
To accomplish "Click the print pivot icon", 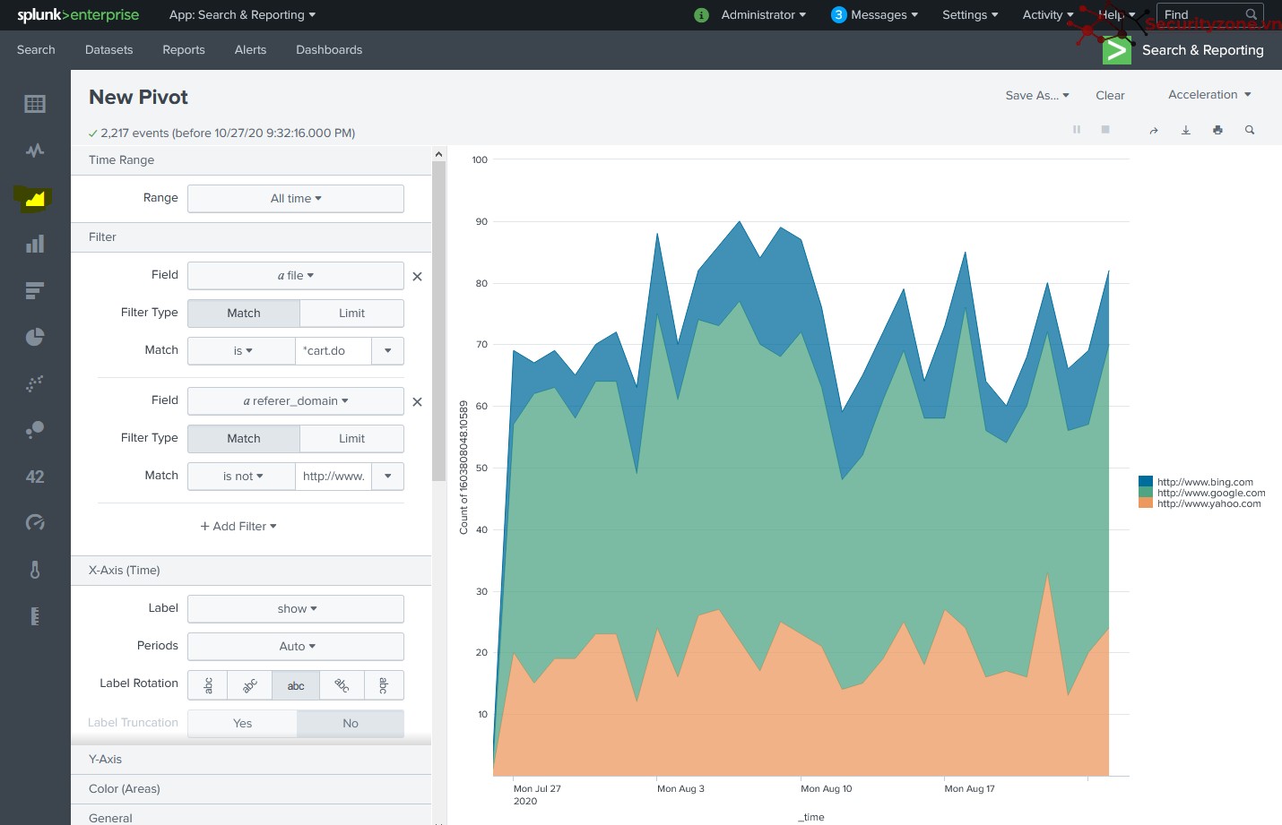I will click(1217, 130).
